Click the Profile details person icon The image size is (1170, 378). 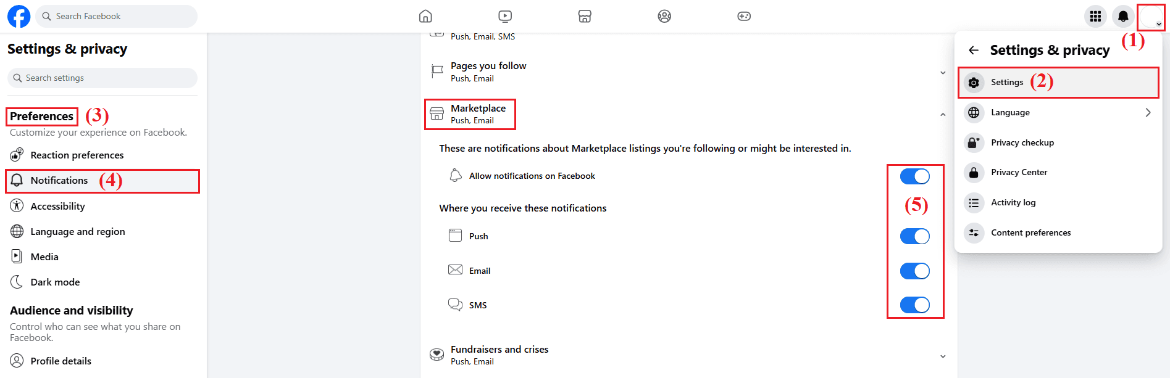point(17,361)
